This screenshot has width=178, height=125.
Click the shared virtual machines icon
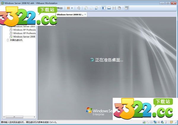(8, 40)
